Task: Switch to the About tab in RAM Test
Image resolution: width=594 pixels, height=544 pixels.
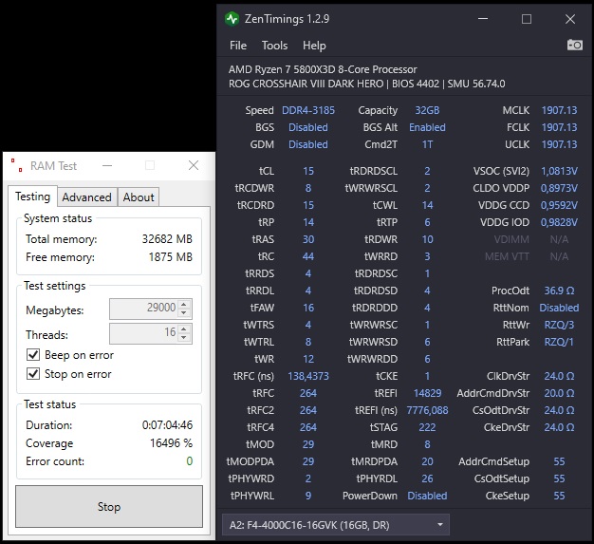Action: pyautogui.click(x=139, y=197)
